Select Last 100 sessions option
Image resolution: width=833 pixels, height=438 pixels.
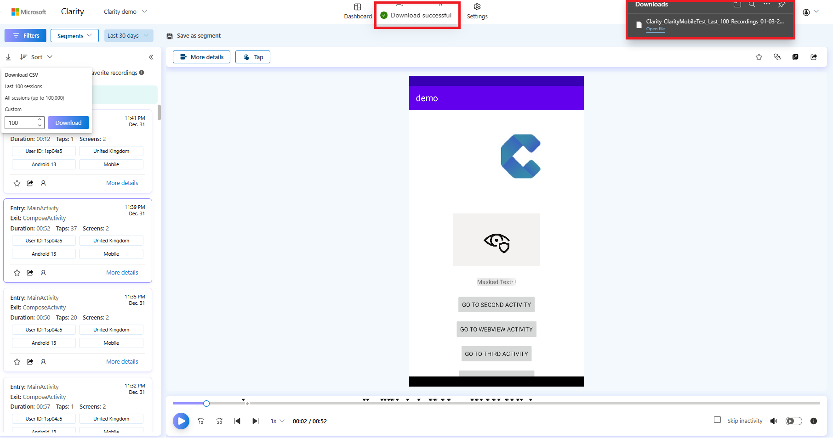click(x=23, y=86)
